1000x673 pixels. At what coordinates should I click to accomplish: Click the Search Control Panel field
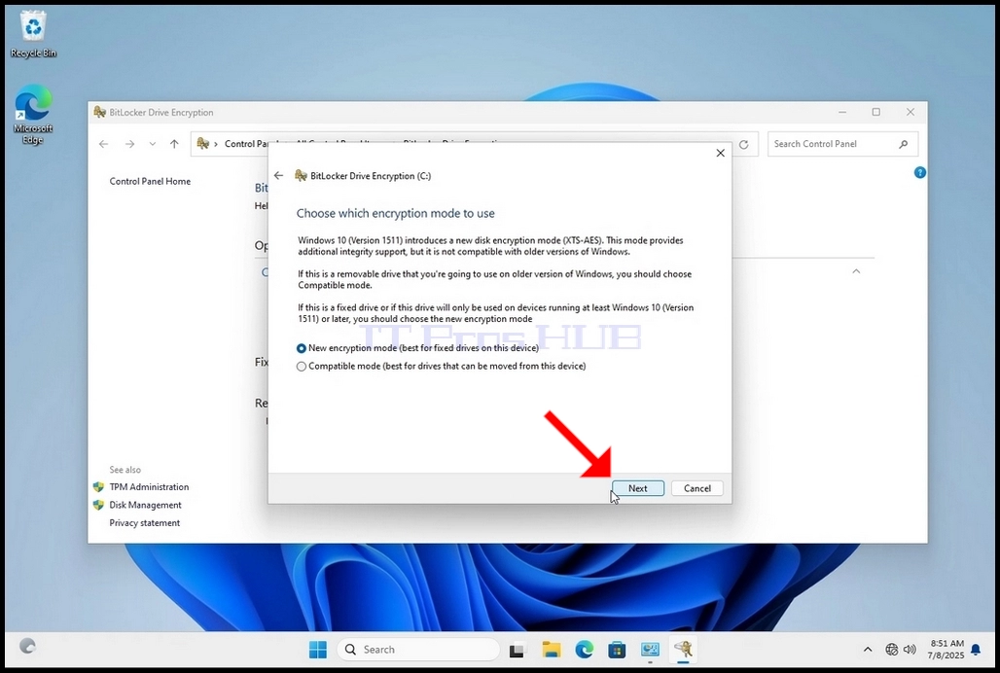click(x=842, y=144)
